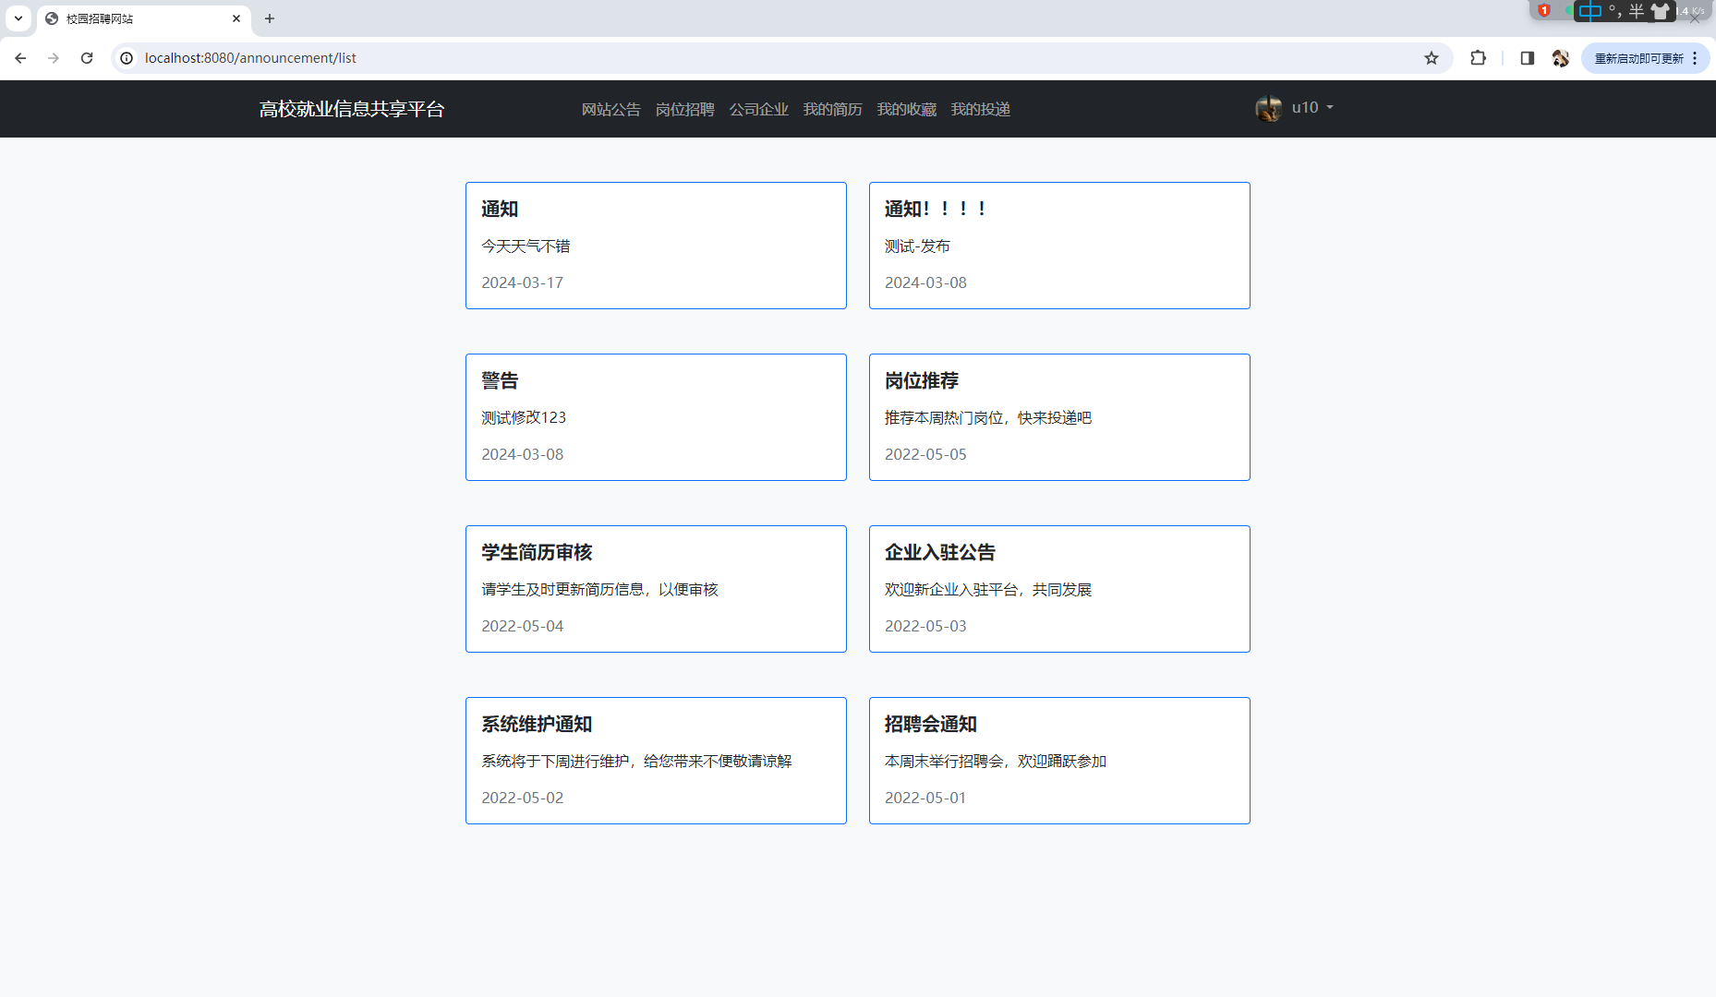Click the 高校就业信息共享平台 site title

pyautogui.click(x=352, y=109)
